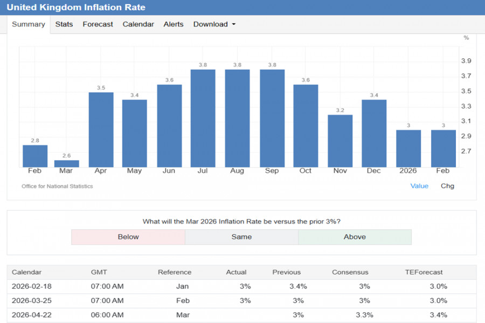485x323 pixels.
Task: Go to the Calendar tab
Action: click(138, 24)
